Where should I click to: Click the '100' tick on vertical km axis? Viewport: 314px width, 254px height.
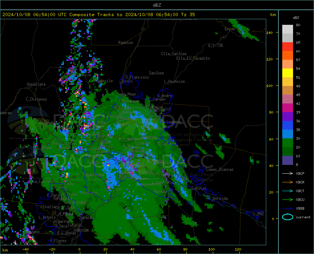[269, 86]
